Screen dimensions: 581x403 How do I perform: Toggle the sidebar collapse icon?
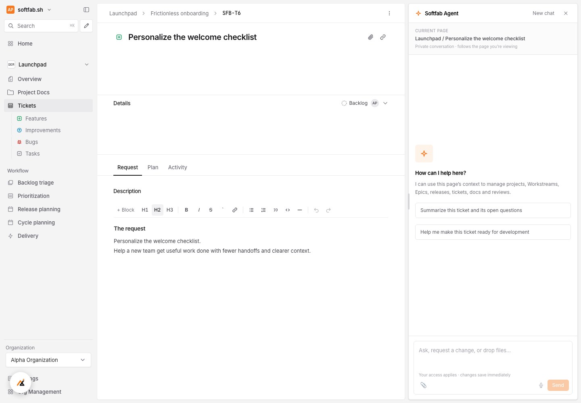point(86,10)
